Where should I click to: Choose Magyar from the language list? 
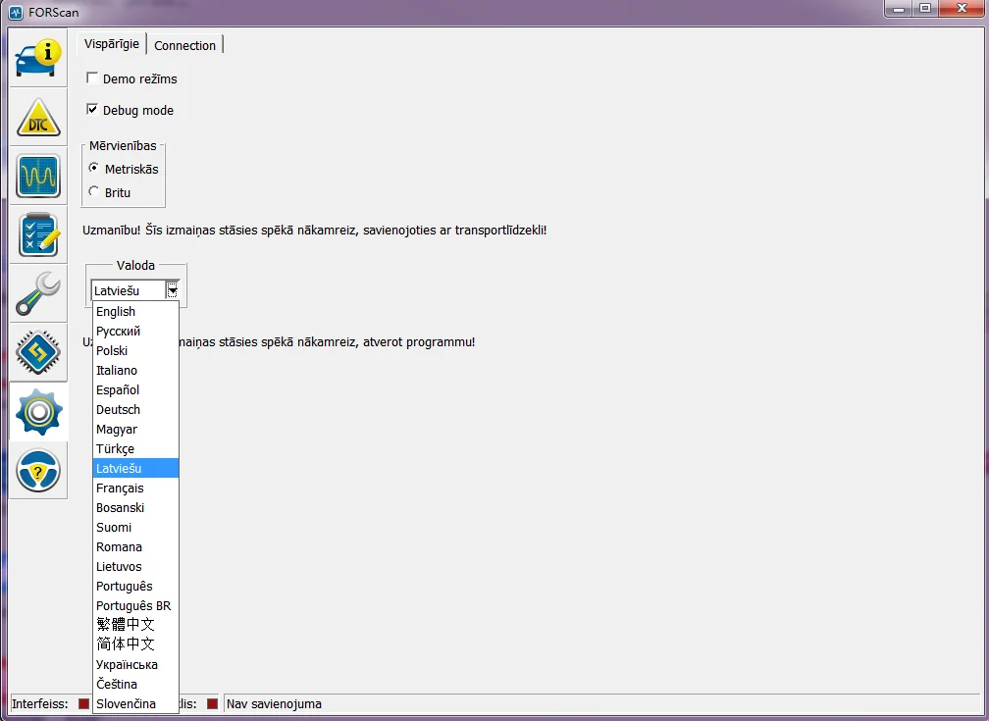click(x=135, y=429)
